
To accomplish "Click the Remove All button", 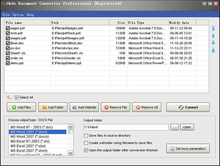I will (x=147, y=107).
